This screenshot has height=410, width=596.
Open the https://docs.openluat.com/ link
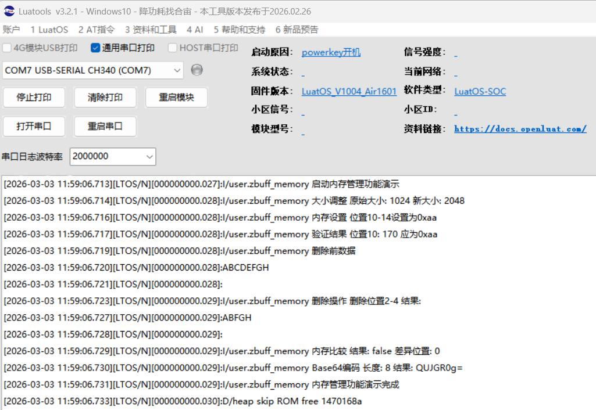(520, 129)
